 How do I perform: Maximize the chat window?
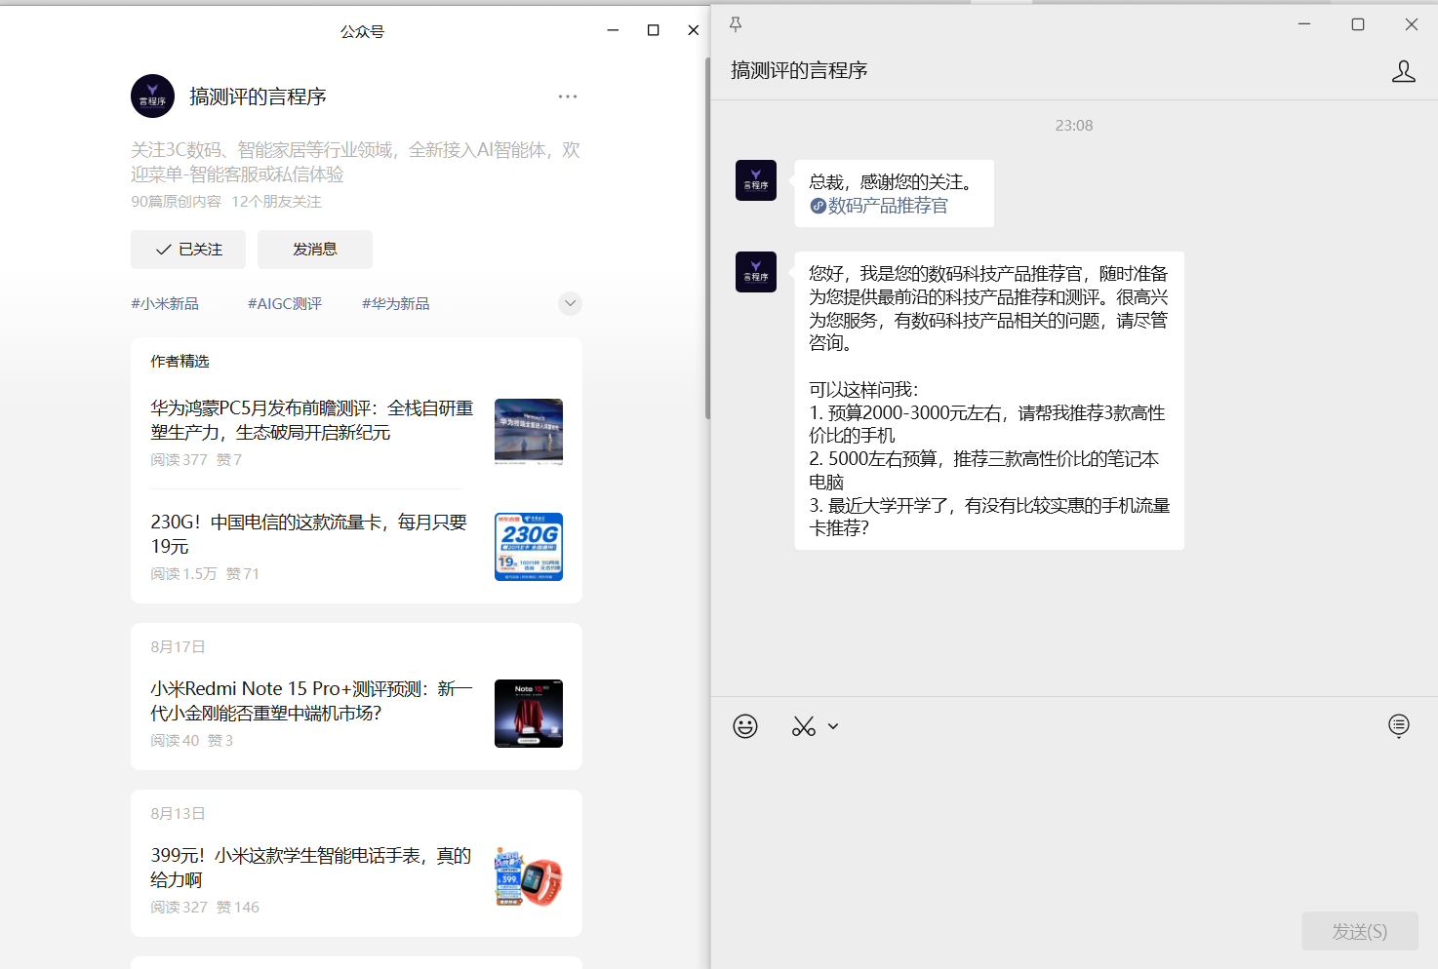tap(1358, 24)
